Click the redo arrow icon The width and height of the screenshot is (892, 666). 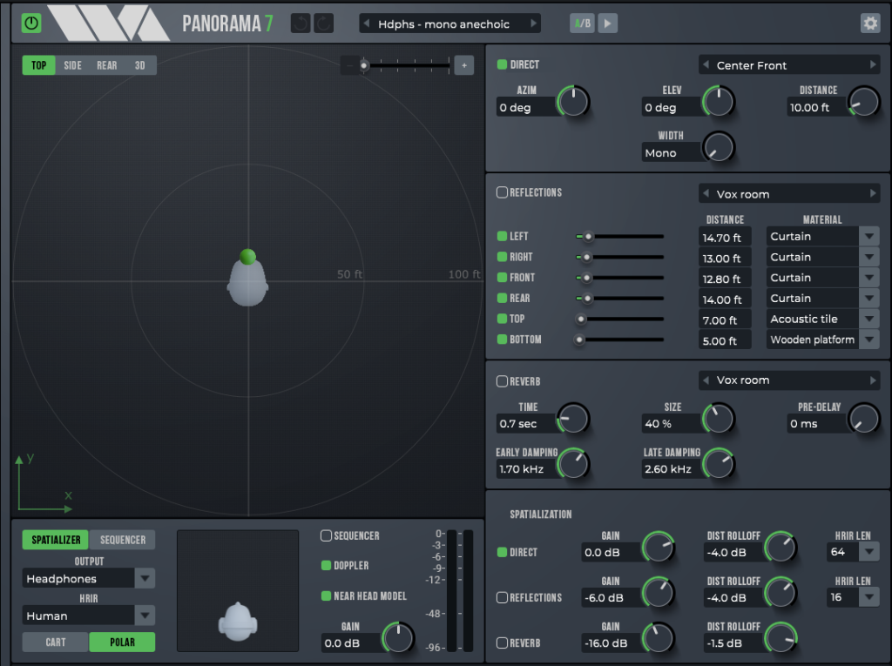[324, 24]
